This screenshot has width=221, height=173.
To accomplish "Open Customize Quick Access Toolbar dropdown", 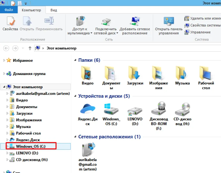I will (x=26, y=3).
